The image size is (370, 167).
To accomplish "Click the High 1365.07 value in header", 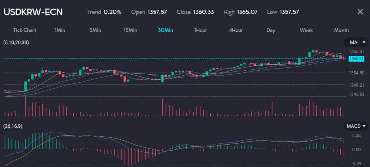I will 247,12.
